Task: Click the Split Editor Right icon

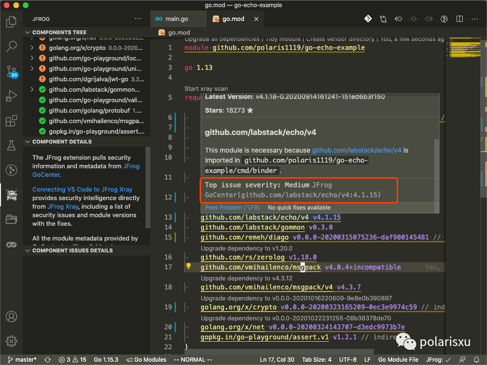Action: [x=459, y=19]
